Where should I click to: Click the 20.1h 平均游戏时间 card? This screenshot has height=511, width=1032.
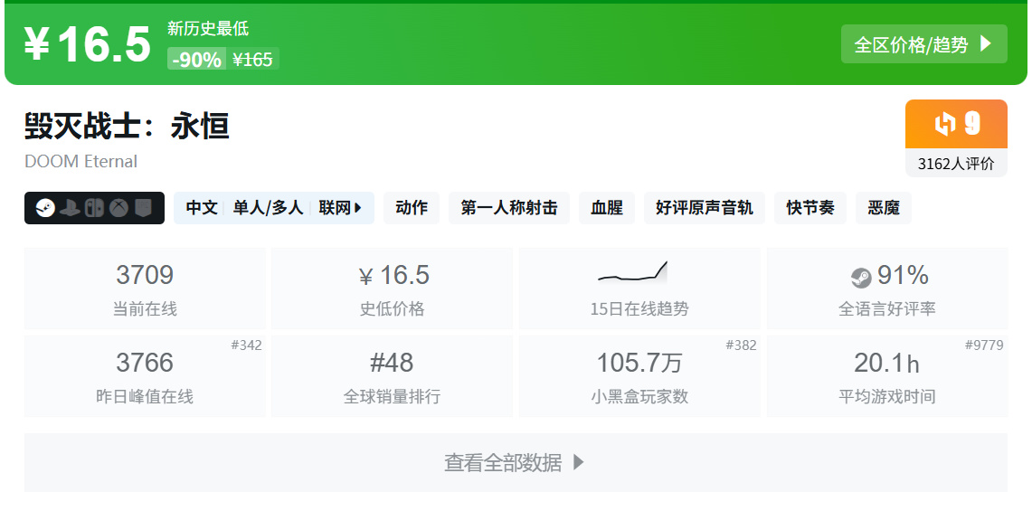click(x=887, y=376)
